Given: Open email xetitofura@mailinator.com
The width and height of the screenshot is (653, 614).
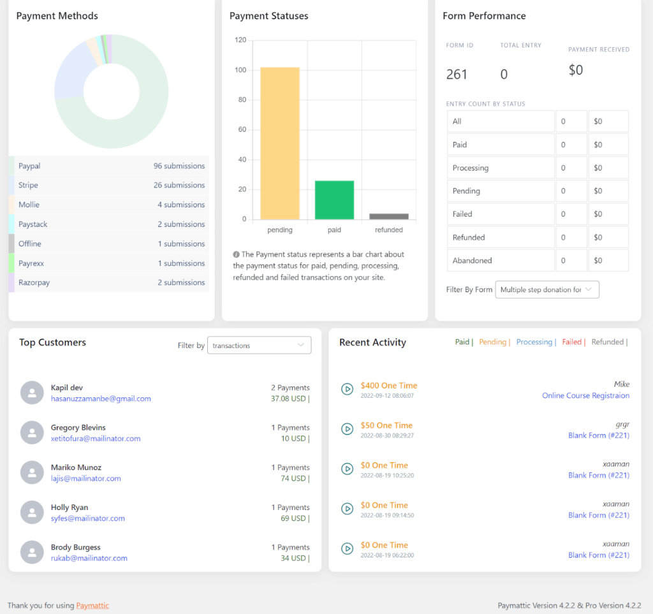Looking at the screenshot, I should [x=96, y=439].
